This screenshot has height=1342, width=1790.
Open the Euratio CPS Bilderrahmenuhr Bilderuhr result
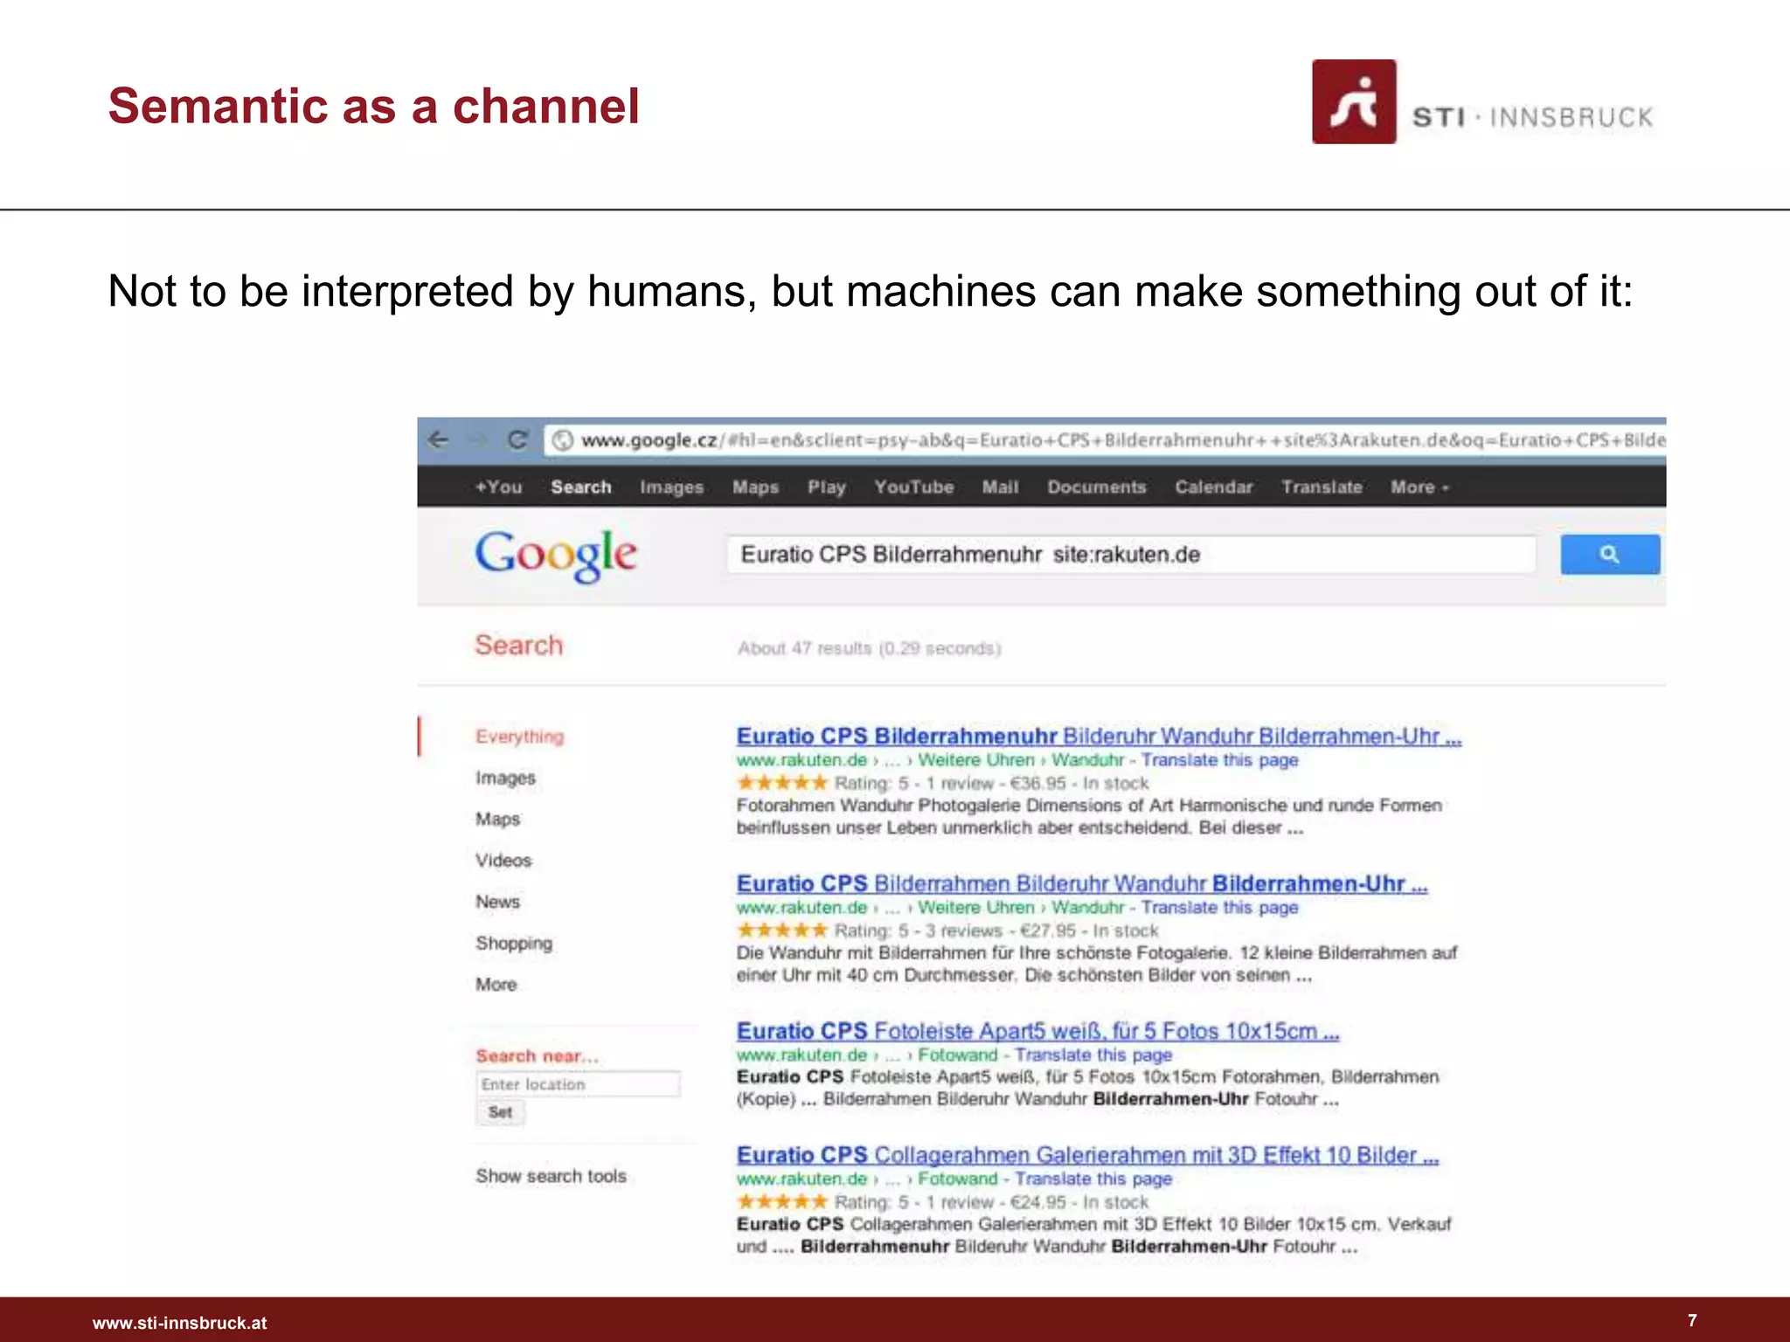(1099, 737)
